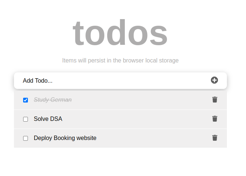
Task: Select the Solve DSA todo label
Action: [x=48, y=119]
